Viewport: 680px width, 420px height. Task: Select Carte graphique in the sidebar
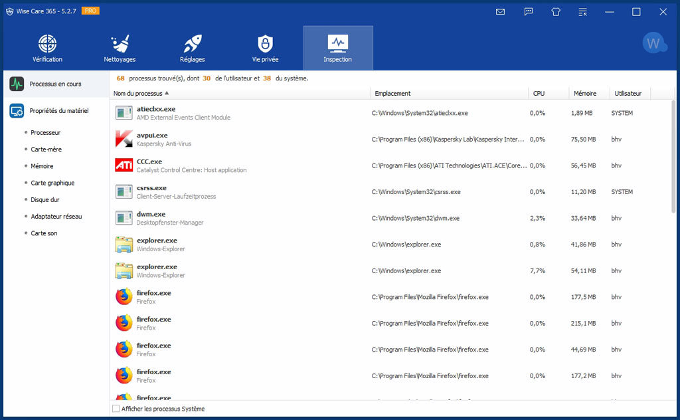point(52,183)
